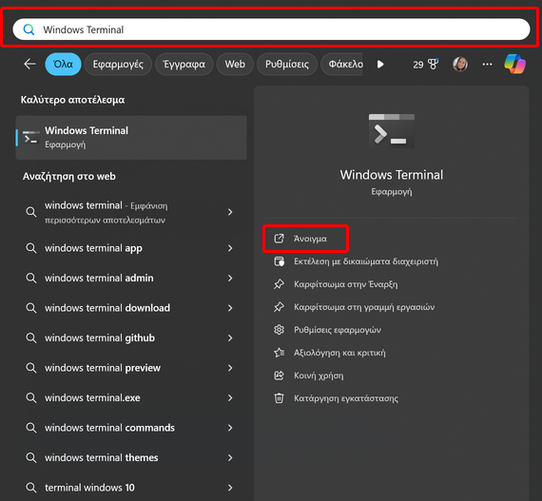Expand arrow for "windows terminal" web result
The width and height of the screenshot is (542, 501).
click(230, 212)
